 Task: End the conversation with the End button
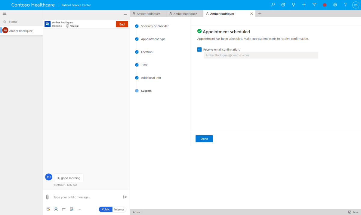click(122, 24)
